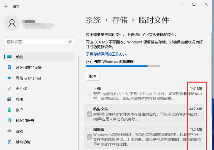Click the Apps sidebar icon

pos(9,99)
